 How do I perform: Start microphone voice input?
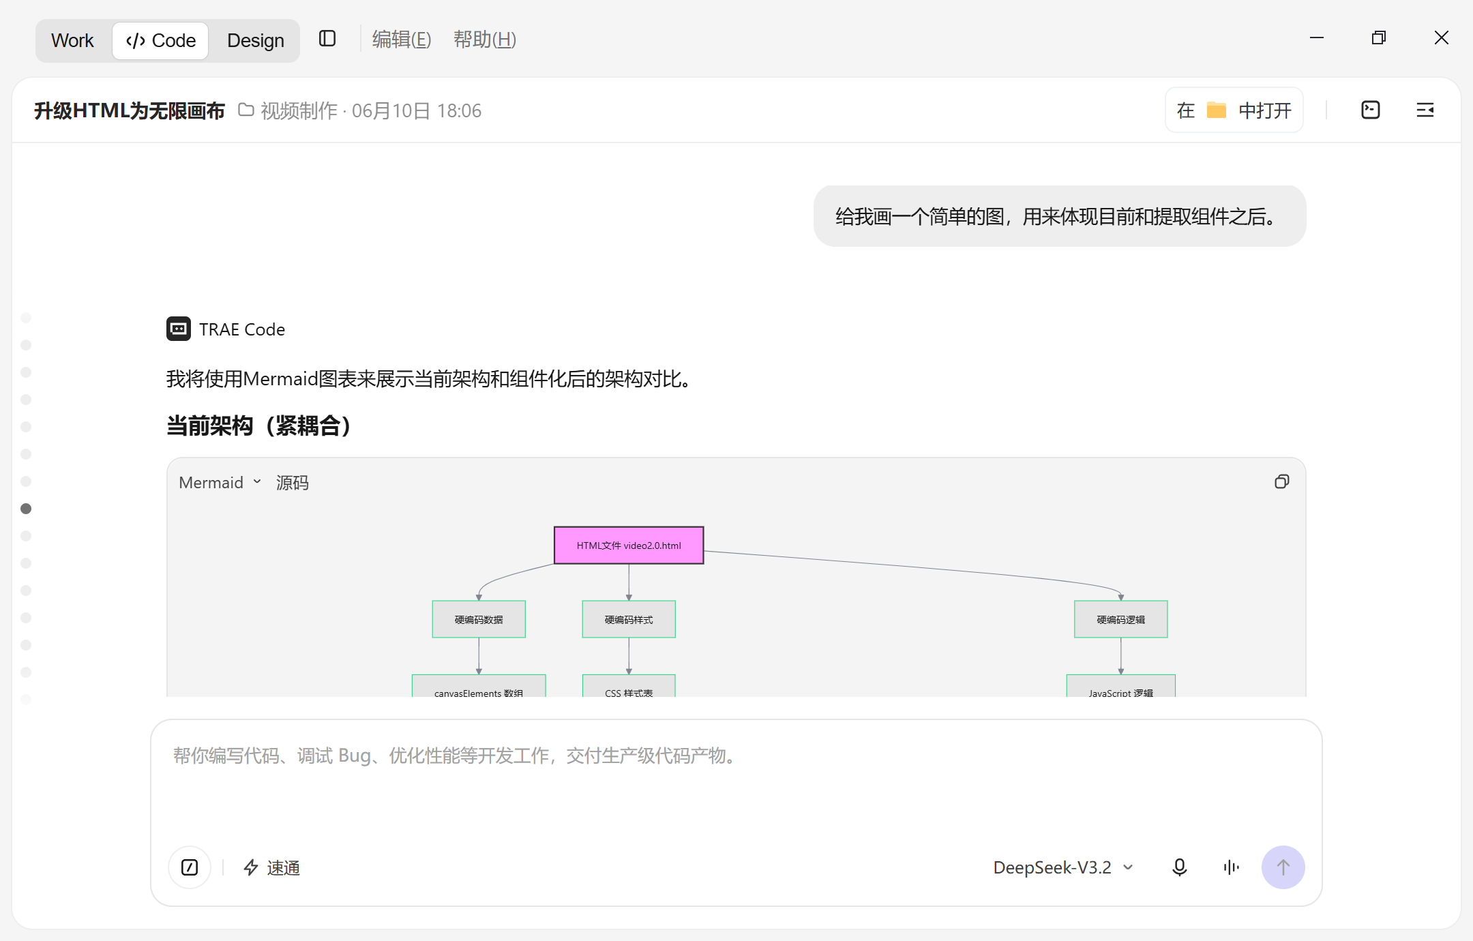pyautogui.click(x=1179, y=867)
